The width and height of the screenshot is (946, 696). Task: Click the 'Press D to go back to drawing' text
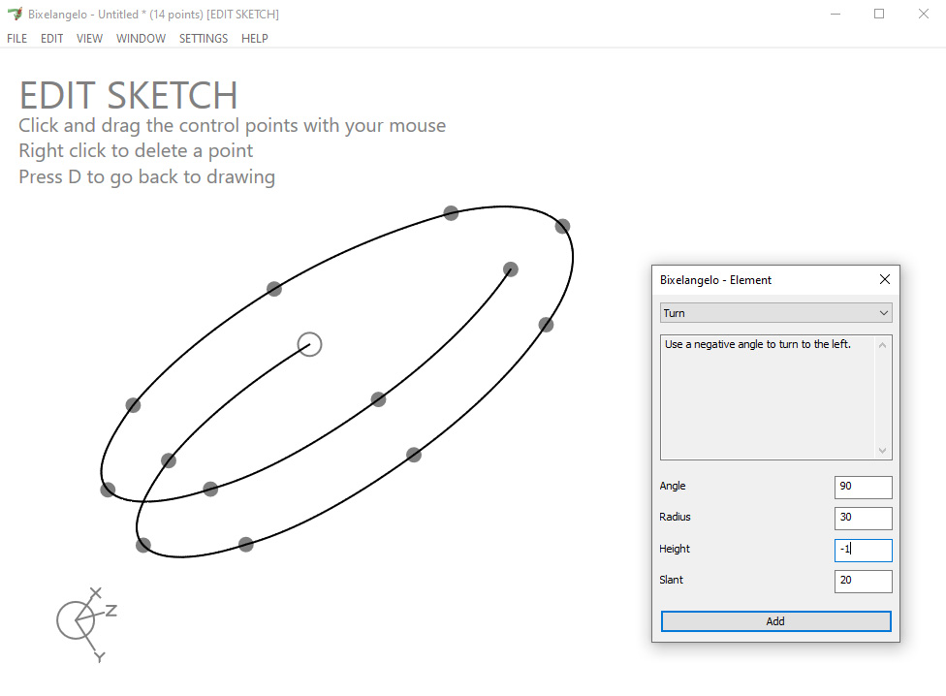[x=146, y=176]
